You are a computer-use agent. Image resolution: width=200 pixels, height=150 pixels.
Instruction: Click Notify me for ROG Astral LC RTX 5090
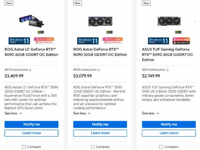coord(32,124)
